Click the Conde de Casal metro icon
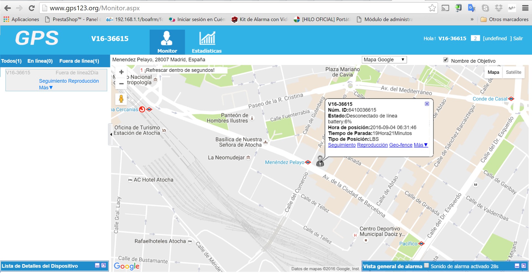Viewport: 532px width, 273px height. [511, 99]
